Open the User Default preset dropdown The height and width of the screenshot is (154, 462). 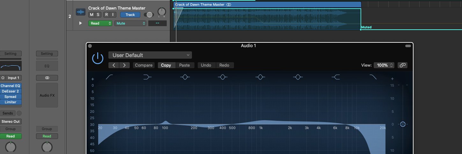(150, 55)
